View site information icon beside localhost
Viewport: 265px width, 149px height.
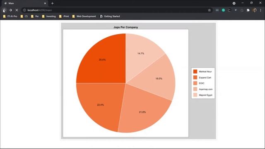coord(24,10)
